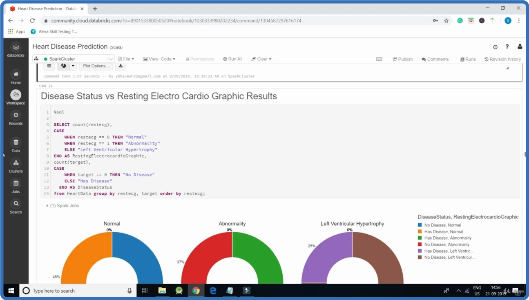
Task: Open the Data sidebar section
Action: [16, 145]
